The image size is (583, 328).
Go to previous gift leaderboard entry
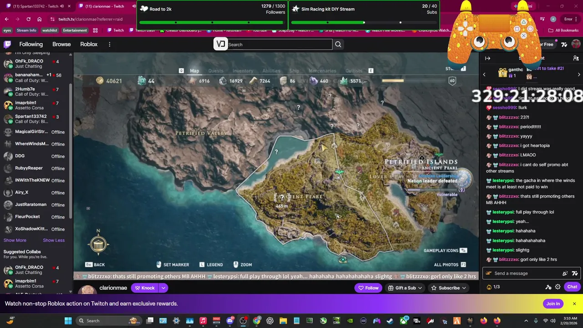point(484,74)
